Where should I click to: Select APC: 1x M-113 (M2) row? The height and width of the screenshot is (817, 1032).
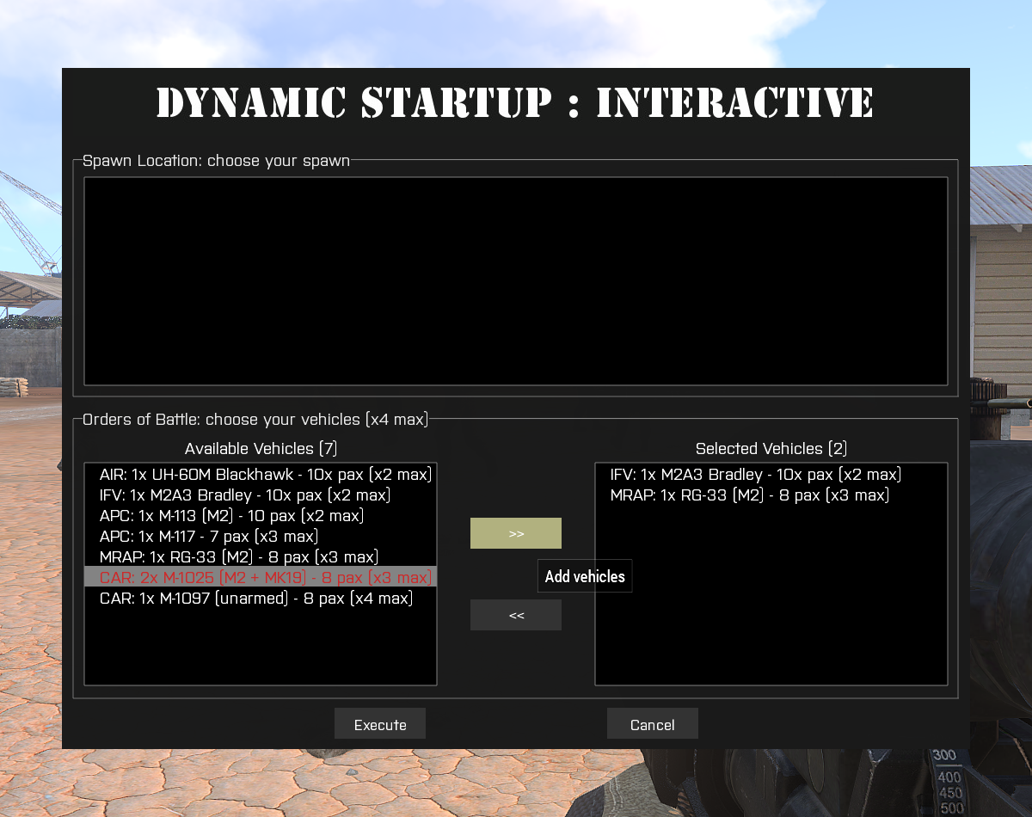click(261, 516)
